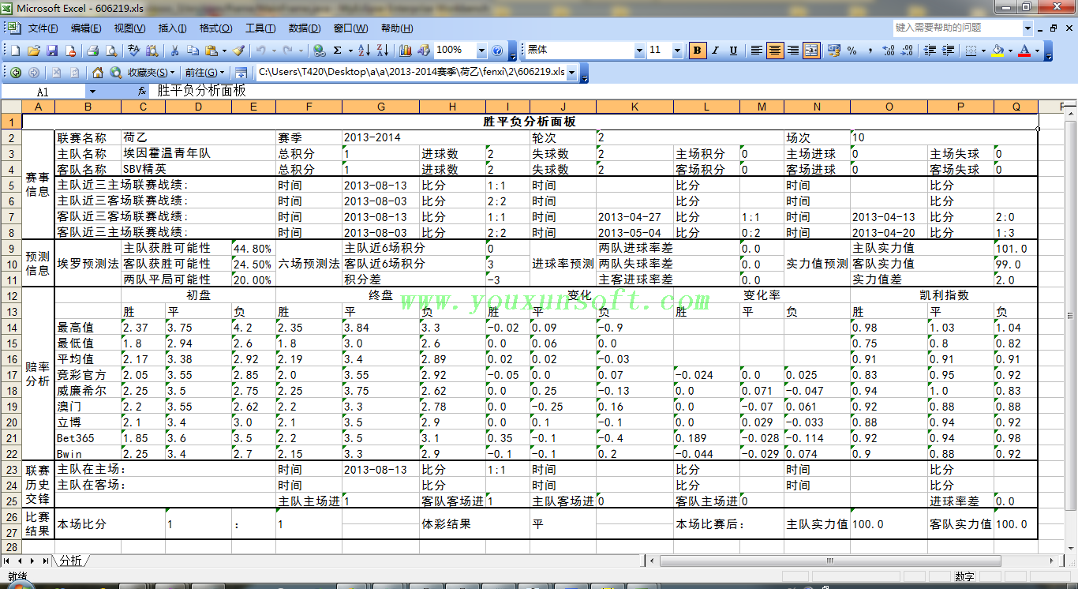Open the zoom 100% dropdown

point(481,51)
